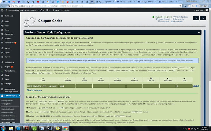Image resolution: width=211 pixels, height=131 pixels.
Task: Click the Appointment Booking Calendar gear icon
Action: tap(2, 89)
